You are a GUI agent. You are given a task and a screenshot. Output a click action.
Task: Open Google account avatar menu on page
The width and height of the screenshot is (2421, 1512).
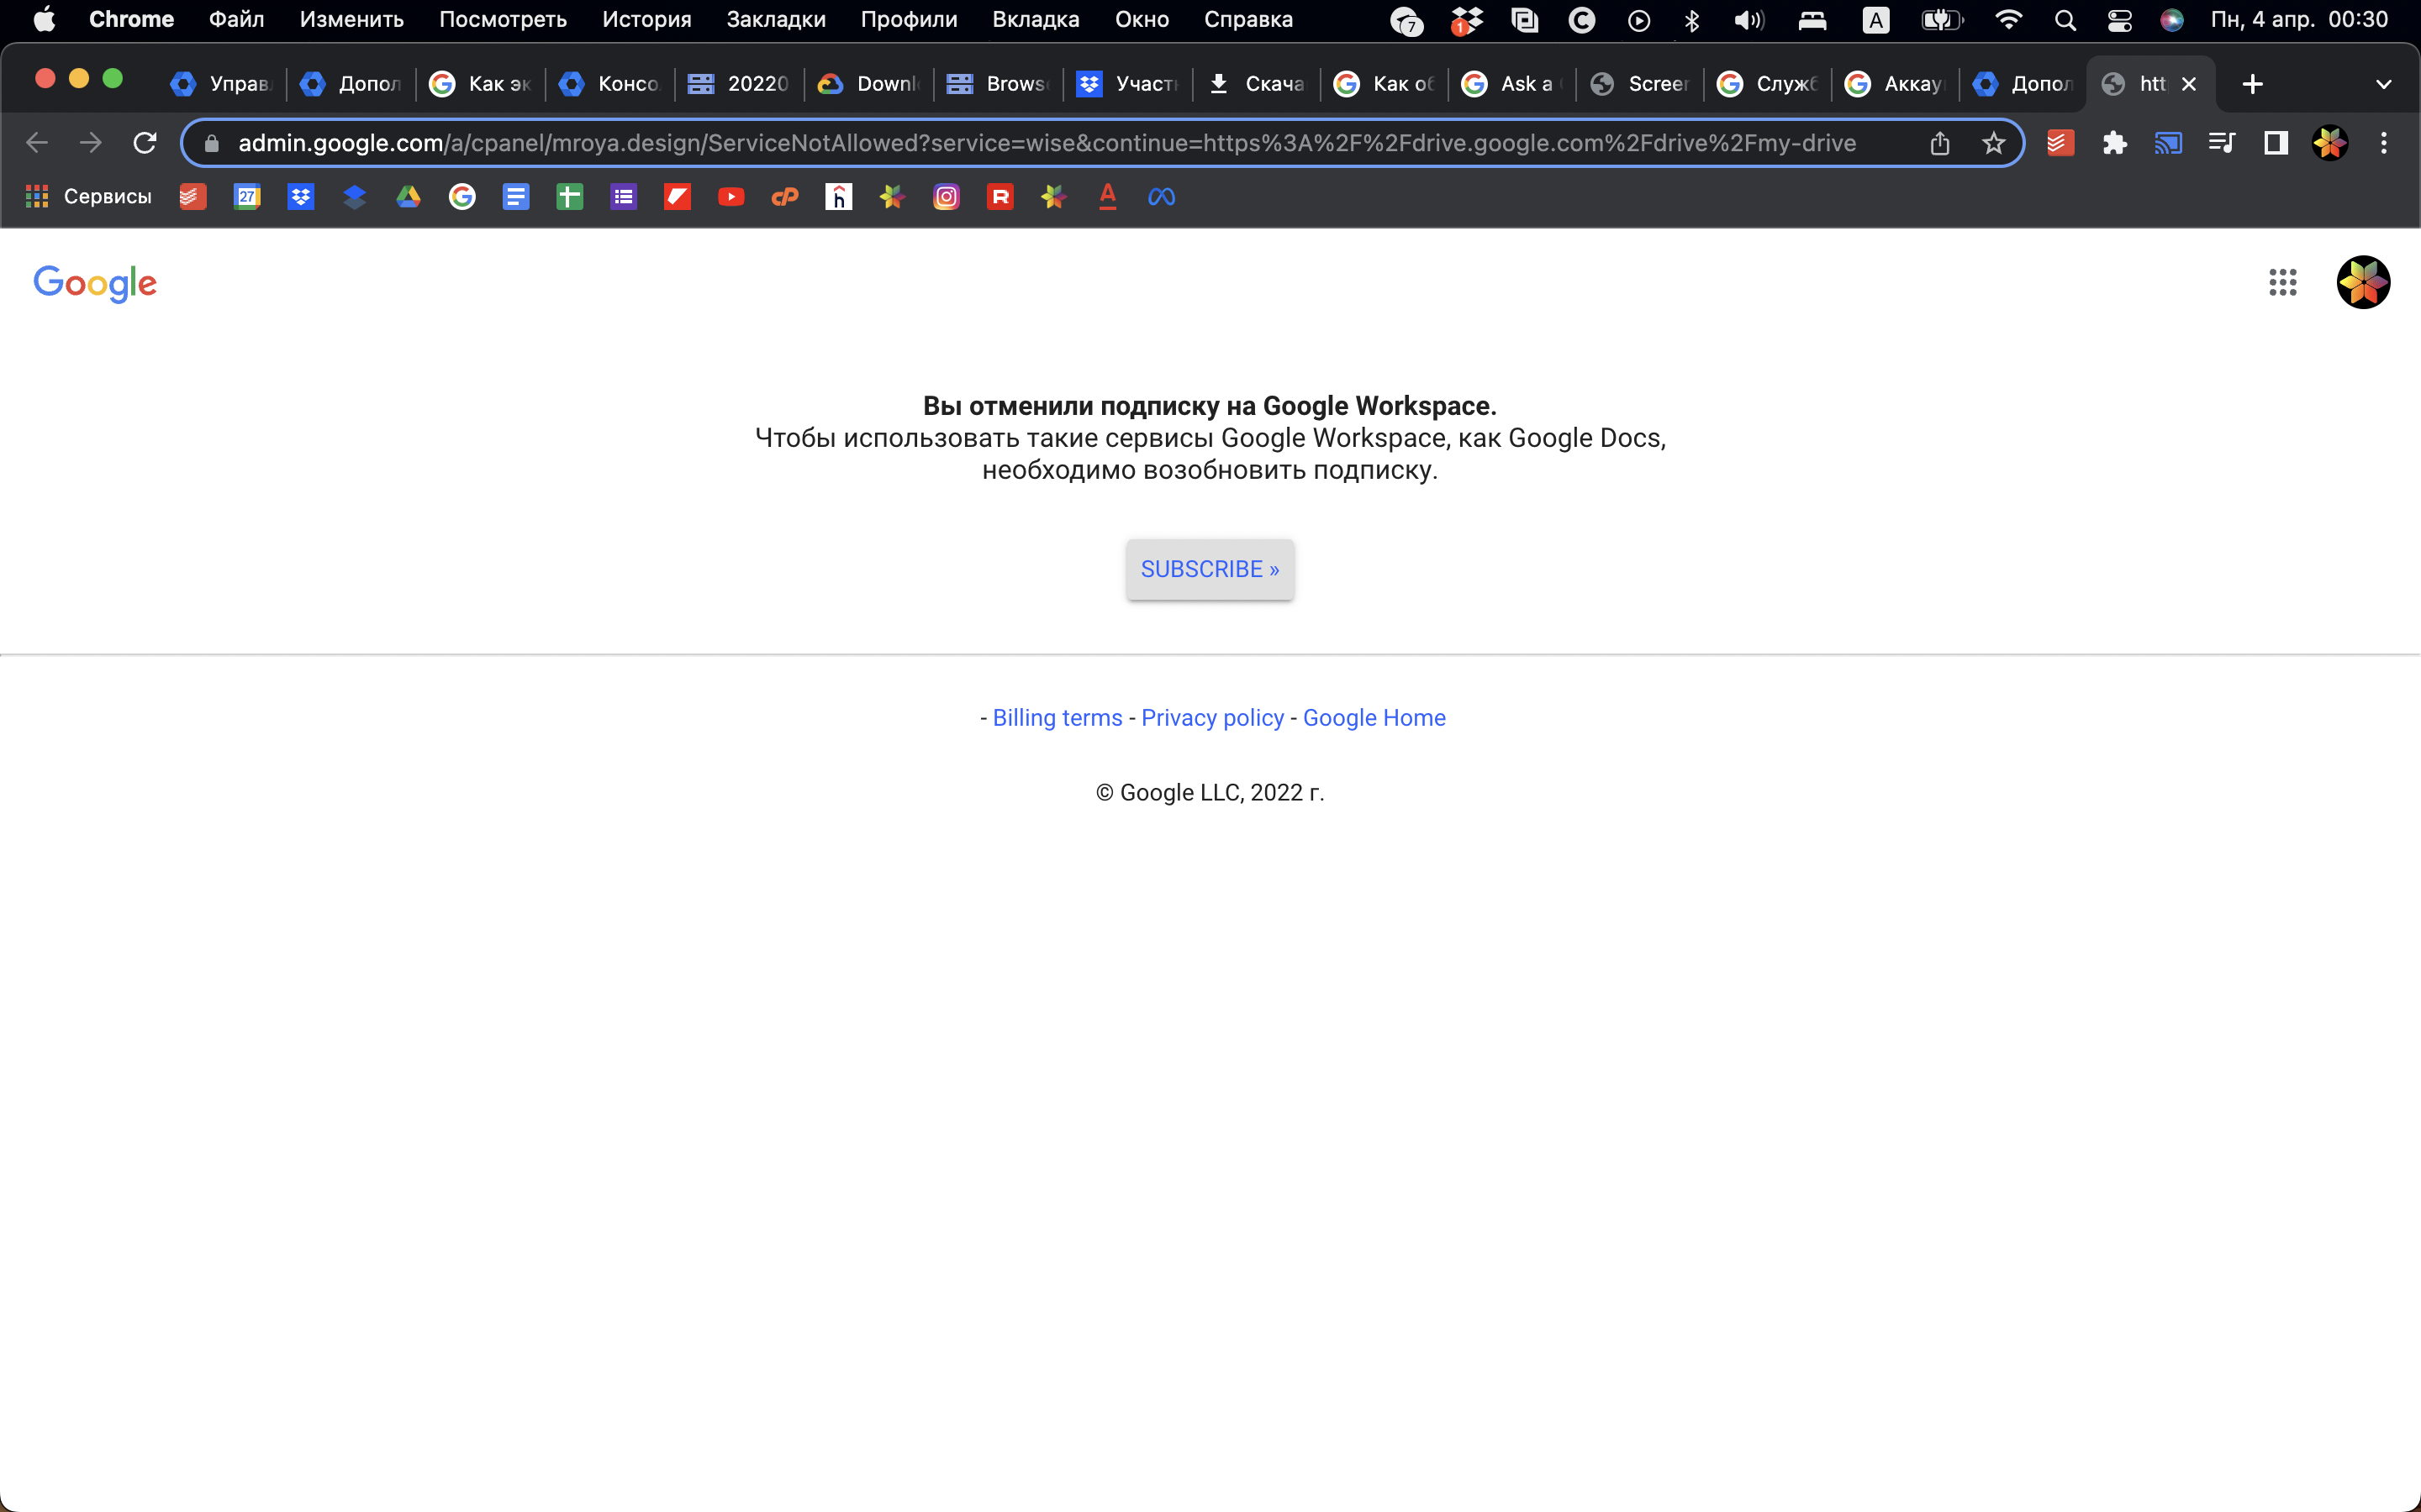(x=2362, y=283)
